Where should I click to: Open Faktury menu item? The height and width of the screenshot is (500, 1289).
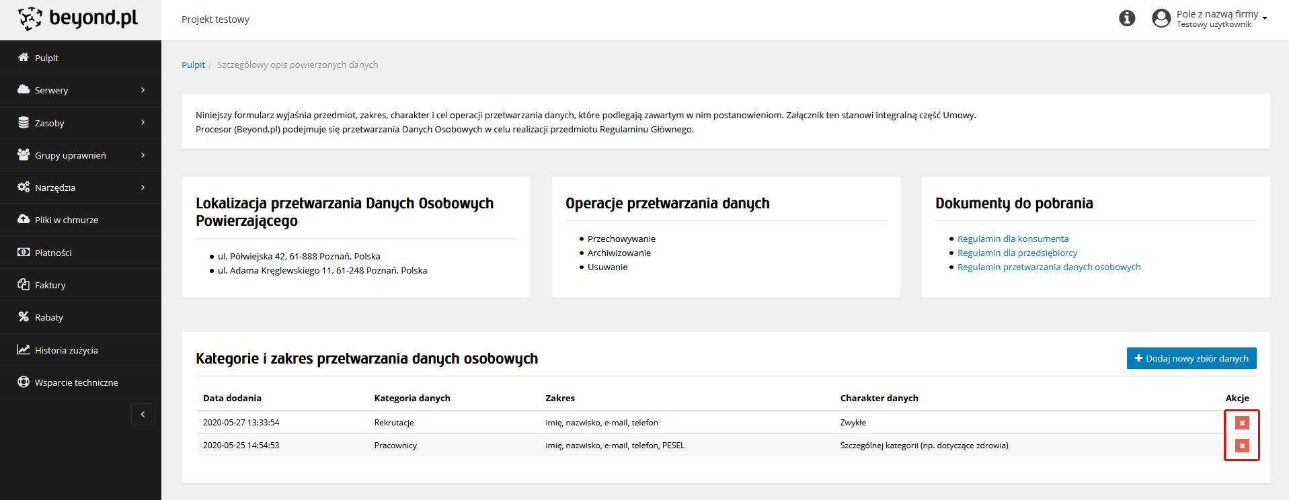pos(81,285)
